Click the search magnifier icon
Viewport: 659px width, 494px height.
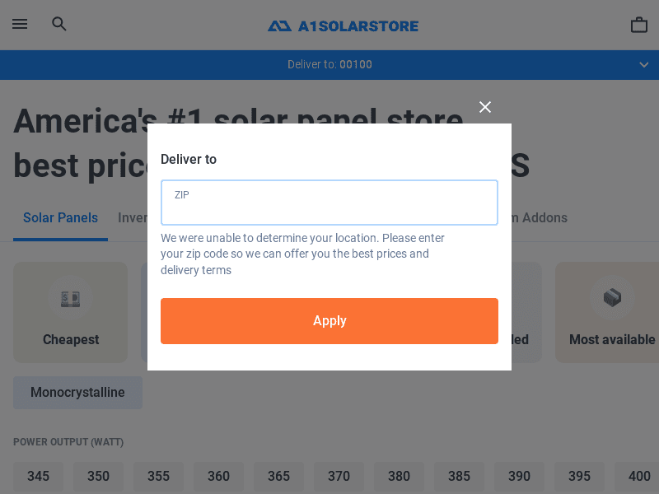click(x=58, y=24)
